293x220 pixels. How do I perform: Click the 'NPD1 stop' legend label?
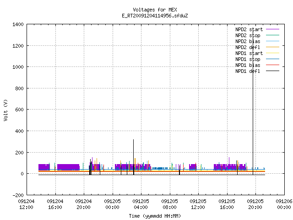(248, 59)
